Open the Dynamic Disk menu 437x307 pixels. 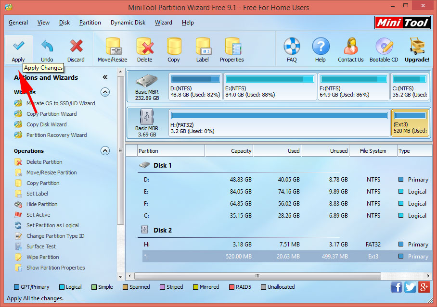pos(128,23)
